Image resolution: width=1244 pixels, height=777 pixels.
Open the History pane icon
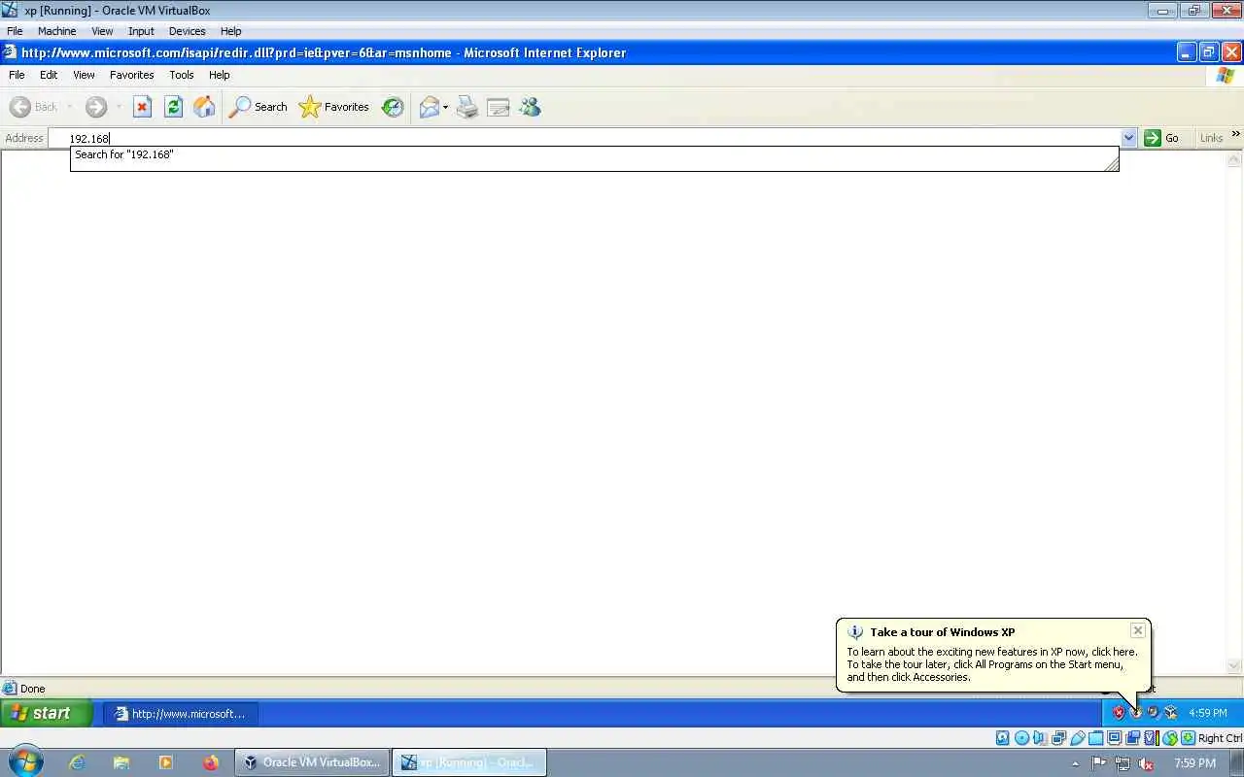[x=393, y=107]
